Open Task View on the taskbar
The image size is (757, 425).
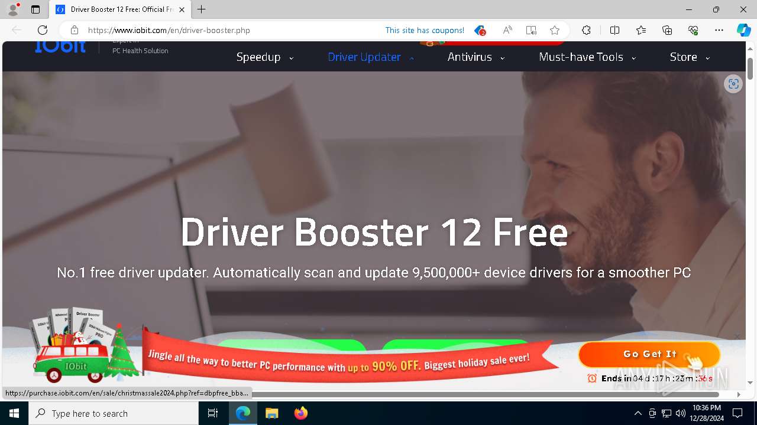pos(213,413)
